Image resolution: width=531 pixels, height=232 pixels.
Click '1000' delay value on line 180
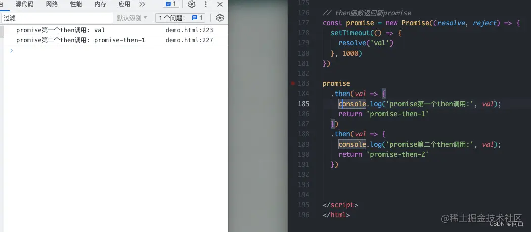click(350, 53)
